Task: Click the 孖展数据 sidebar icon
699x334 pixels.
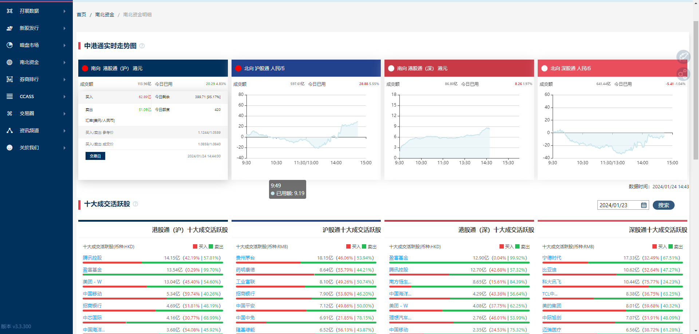Action: [x=10, y=11]
